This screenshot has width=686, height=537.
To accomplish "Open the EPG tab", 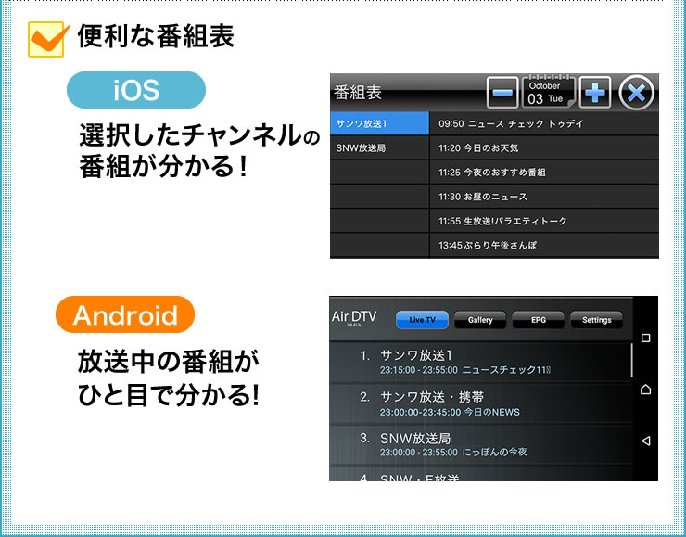I will click(x=538, y=320).
